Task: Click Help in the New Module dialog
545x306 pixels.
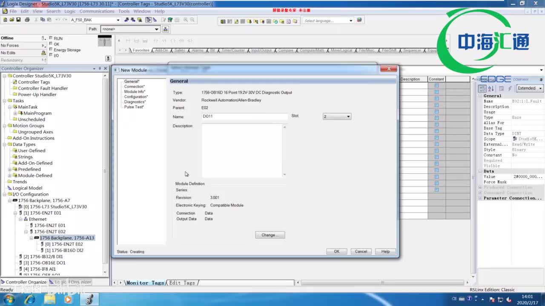Action: click(x=385, y=251)
